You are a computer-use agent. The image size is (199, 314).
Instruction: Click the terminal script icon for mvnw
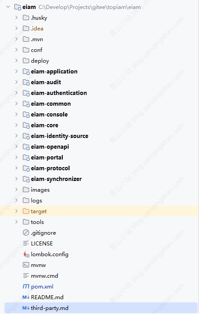26,265
